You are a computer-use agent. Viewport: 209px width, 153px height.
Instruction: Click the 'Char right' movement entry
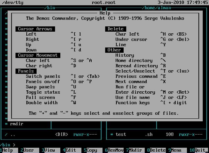click(x=39, y=66)
